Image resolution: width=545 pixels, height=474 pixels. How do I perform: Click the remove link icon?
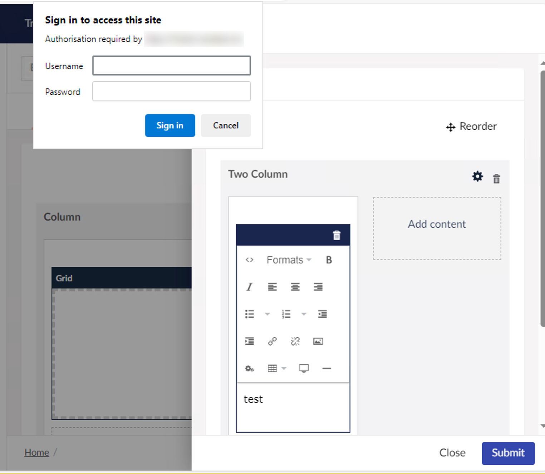pos(295,341)
